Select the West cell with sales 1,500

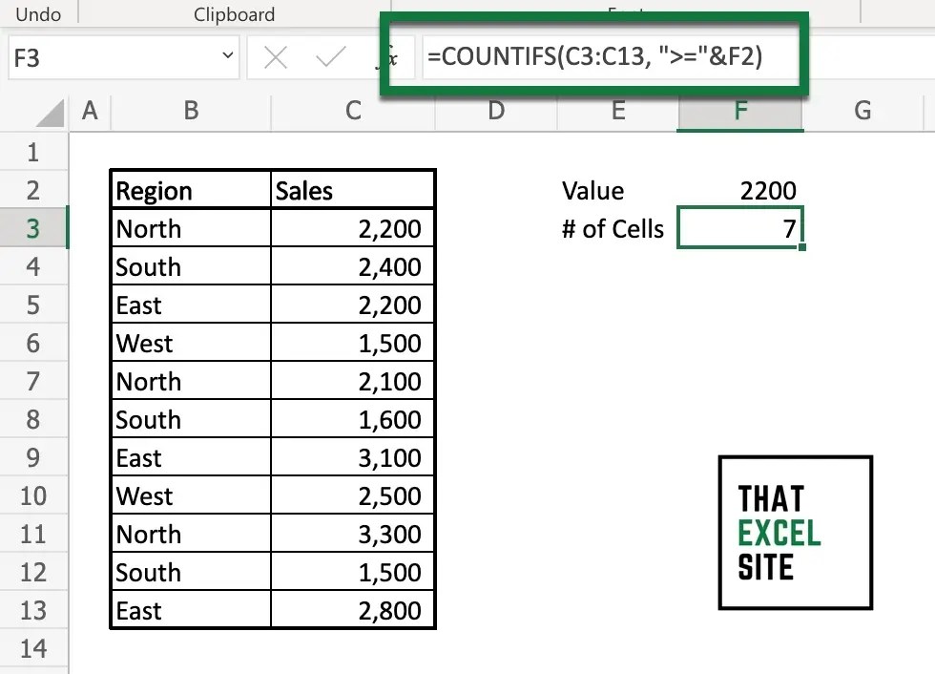(190, 343)
